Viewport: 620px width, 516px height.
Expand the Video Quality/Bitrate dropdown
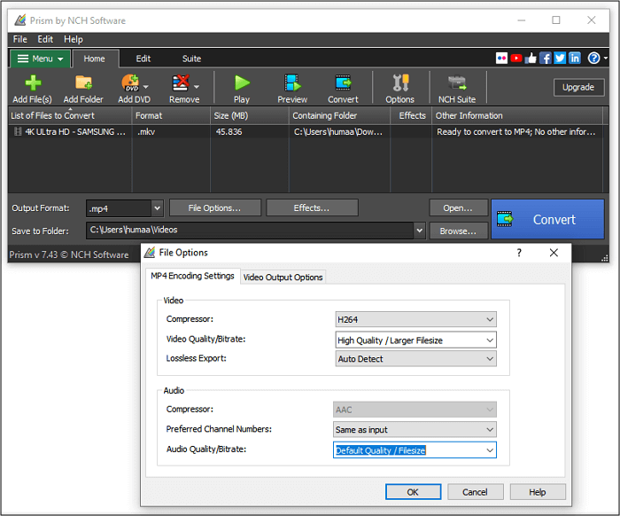(415, 340)
